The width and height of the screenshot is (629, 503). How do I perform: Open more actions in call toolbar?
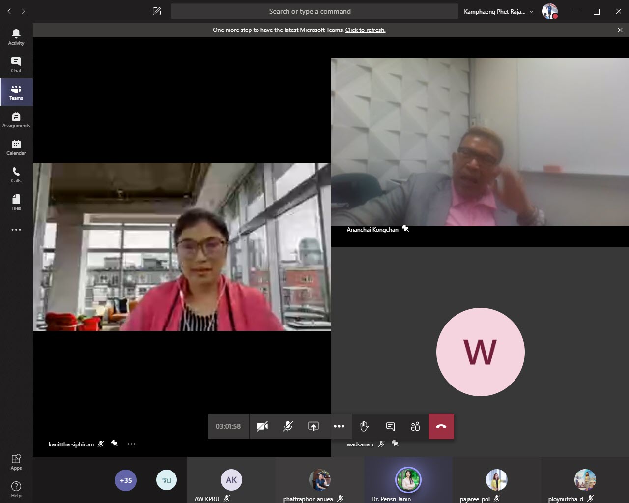point(339,426)
